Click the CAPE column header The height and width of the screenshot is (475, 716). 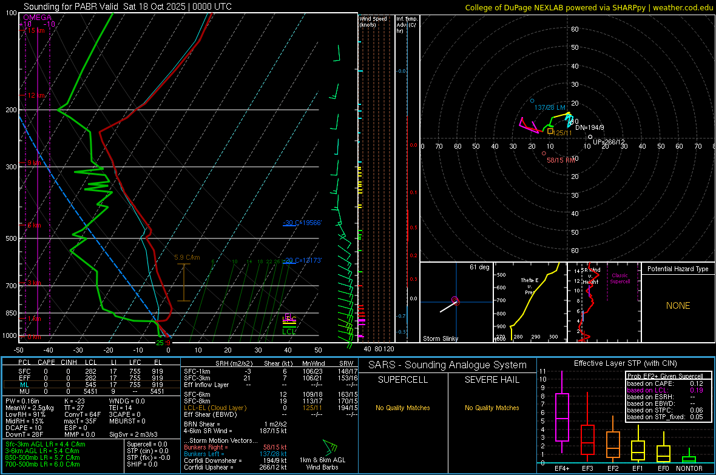point(46,362)
